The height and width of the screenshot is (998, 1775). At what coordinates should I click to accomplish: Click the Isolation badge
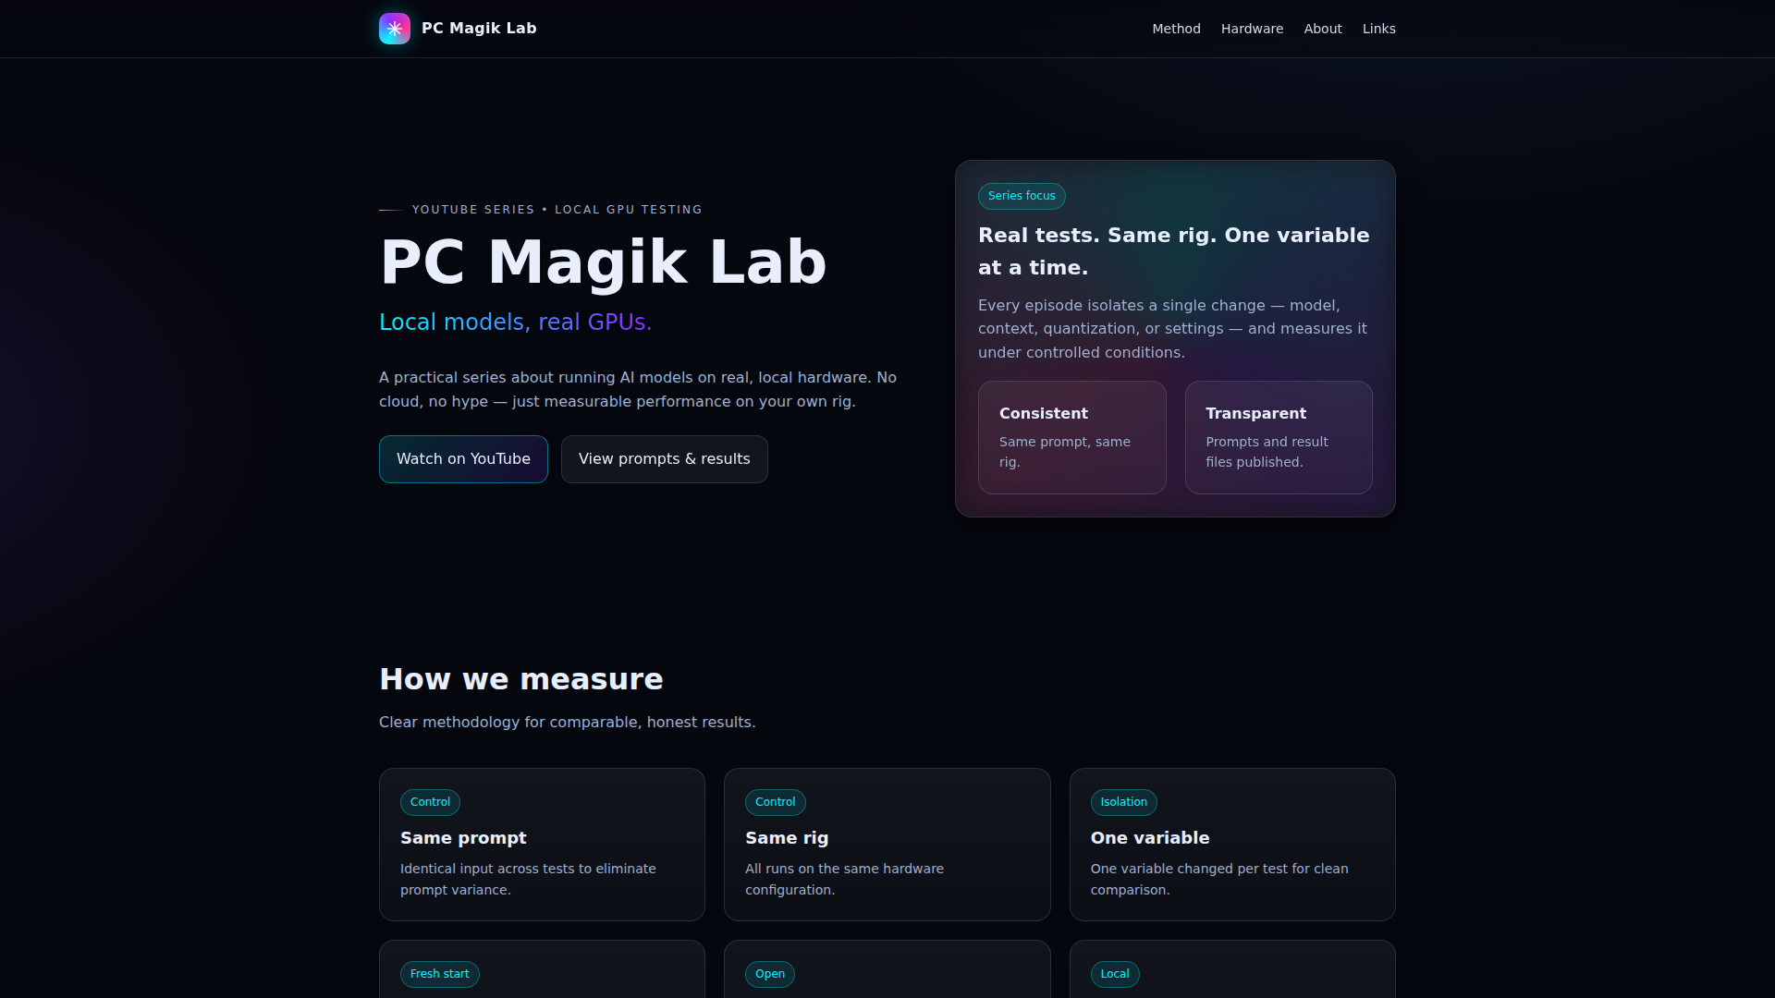(x=1123, y=802)
